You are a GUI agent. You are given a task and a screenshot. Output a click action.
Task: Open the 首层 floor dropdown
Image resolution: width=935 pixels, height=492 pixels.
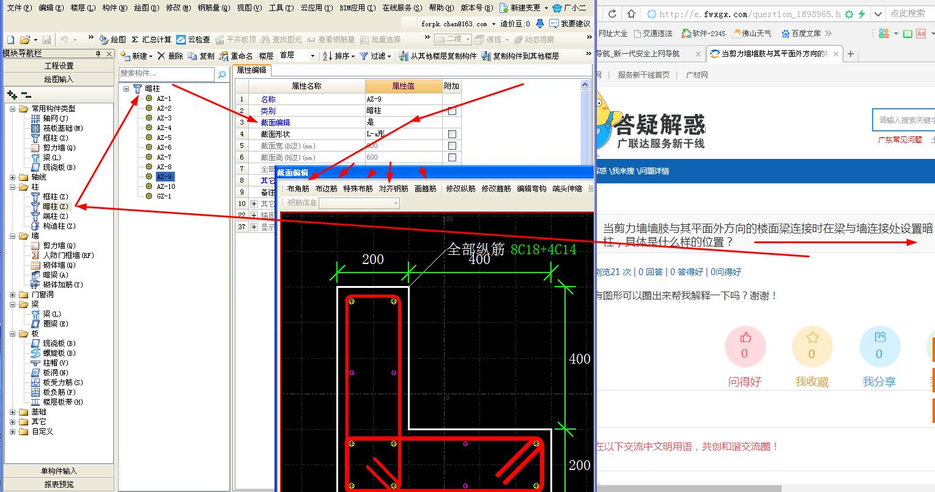tap(312, 56)
